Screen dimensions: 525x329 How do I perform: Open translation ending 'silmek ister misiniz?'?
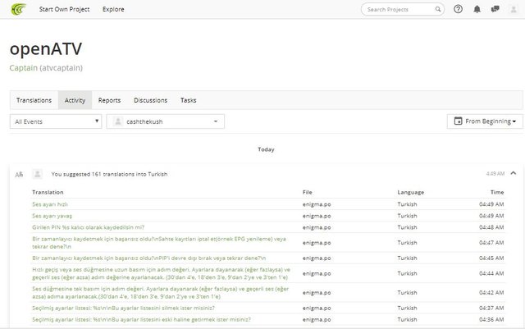coord(123,308)
